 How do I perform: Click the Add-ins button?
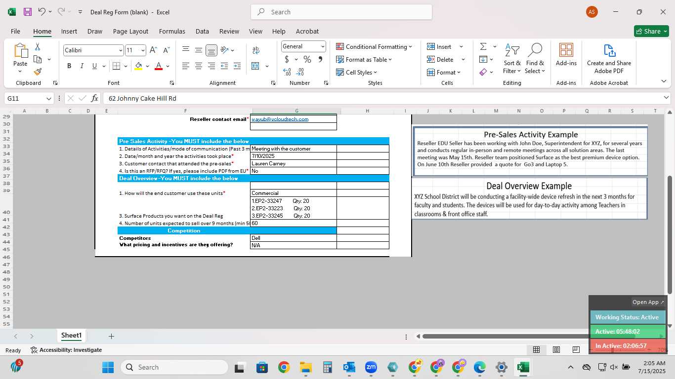(566, 55)
